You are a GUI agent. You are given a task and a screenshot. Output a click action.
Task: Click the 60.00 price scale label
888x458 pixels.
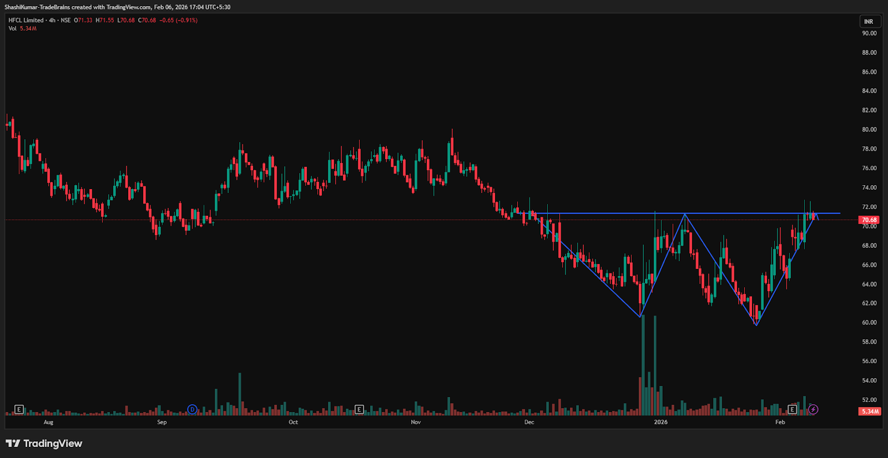point(869,323)
